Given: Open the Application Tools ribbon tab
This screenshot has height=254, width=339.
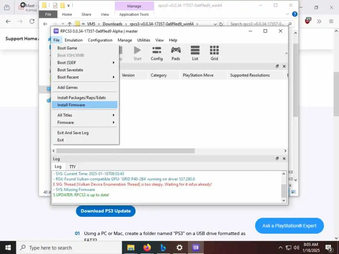Looking at the screenshot, I should click(x=134, y=15).
